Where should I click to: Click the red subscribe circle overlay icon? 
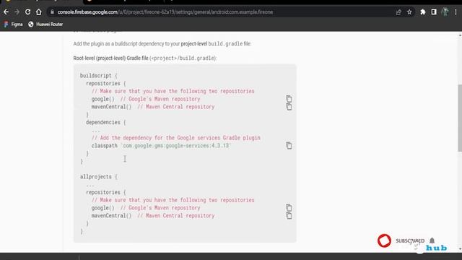pyautogui.click(x=384, y=240)
